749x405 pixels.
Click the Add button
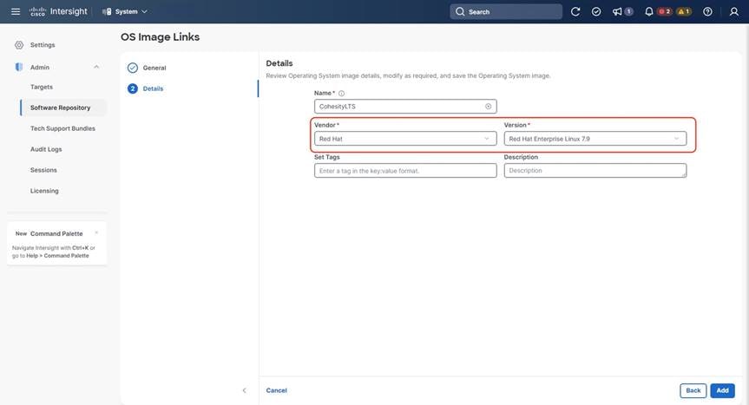722,390
